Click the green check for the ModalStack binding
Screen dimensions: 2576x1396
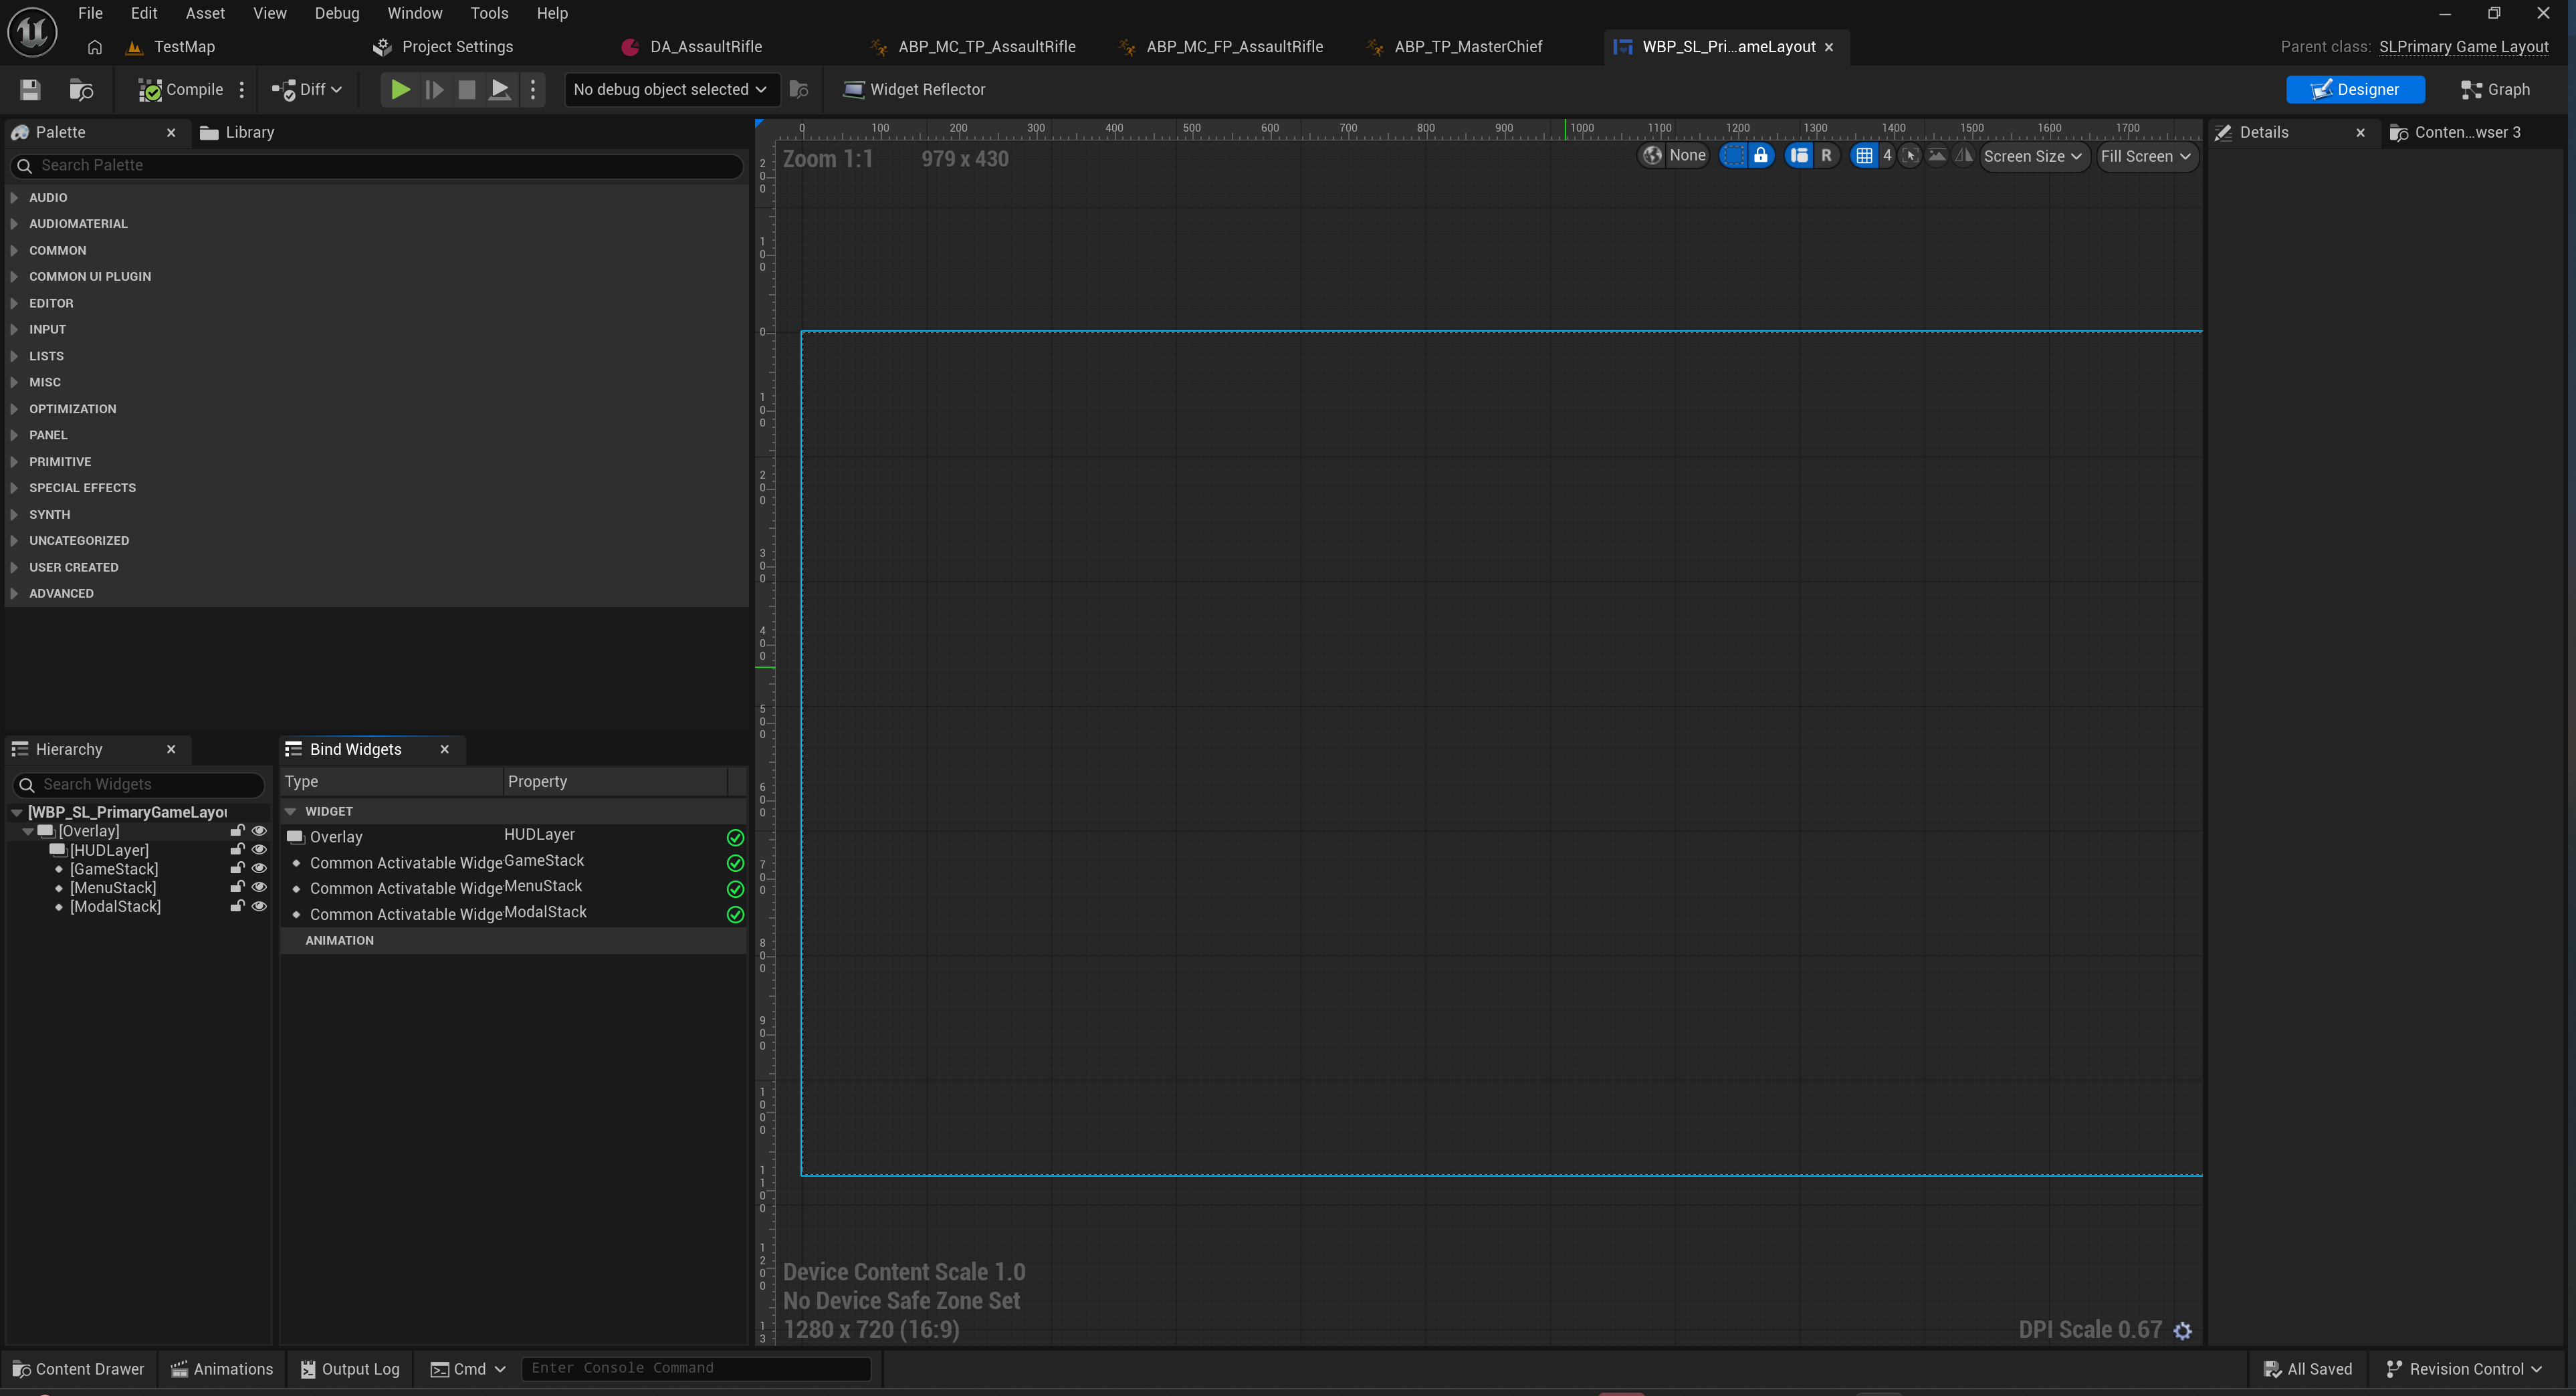[x=735, y=915]
